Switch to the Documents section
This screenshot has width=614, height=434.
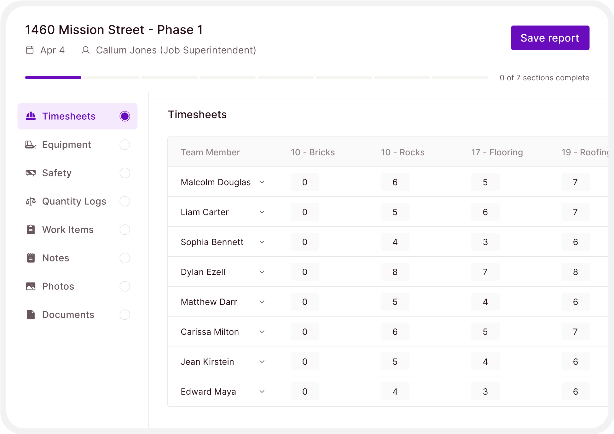tap(68, 315)
